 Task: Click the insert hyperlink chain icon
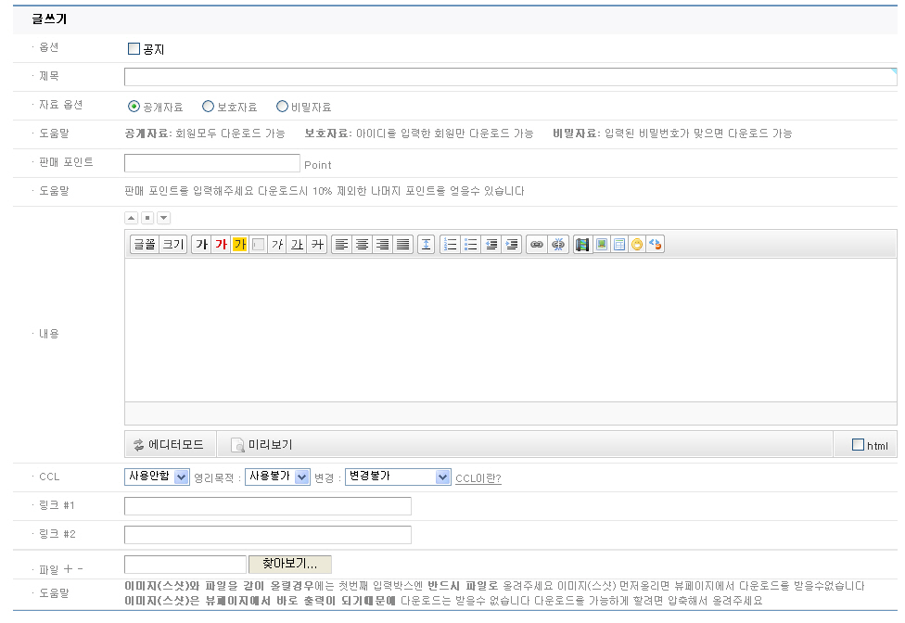click(x=536, y=245)
